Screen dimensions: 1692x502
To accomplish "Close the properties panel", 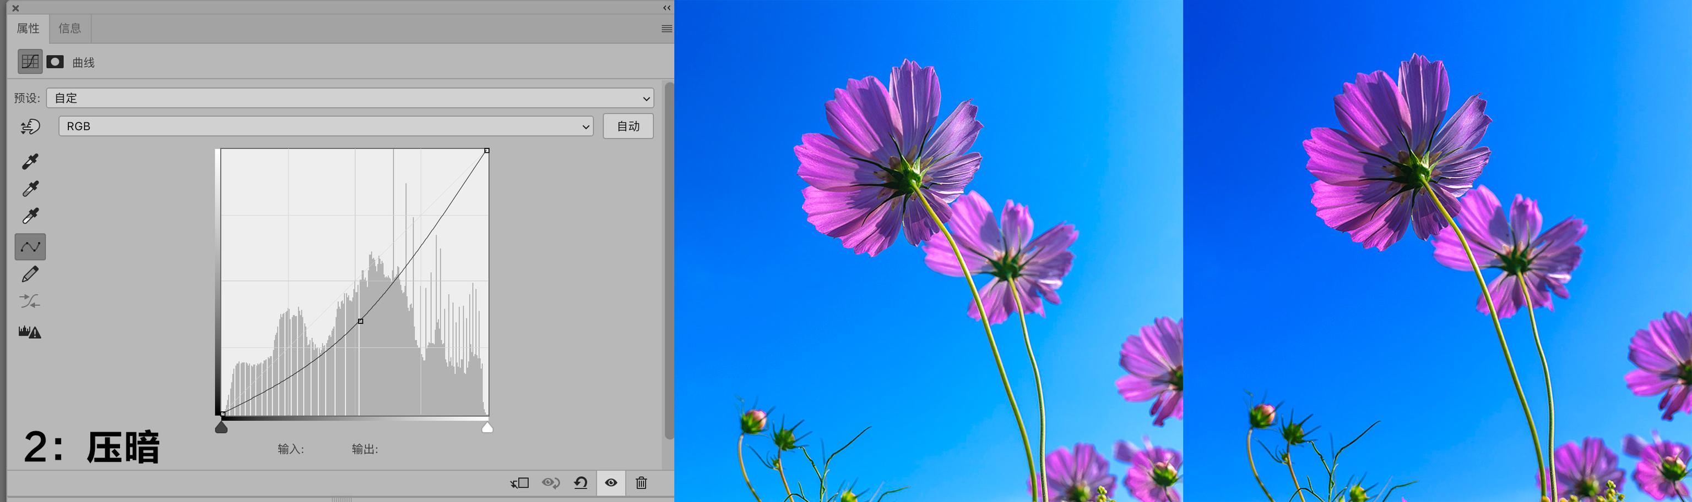I will click(16, 8).
